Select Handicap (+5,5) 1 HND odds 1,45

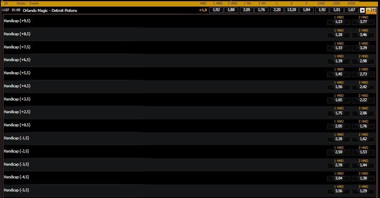tap(339, 74)
